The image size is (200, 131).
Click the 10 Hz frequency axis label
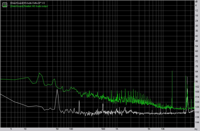click(25, 129)
